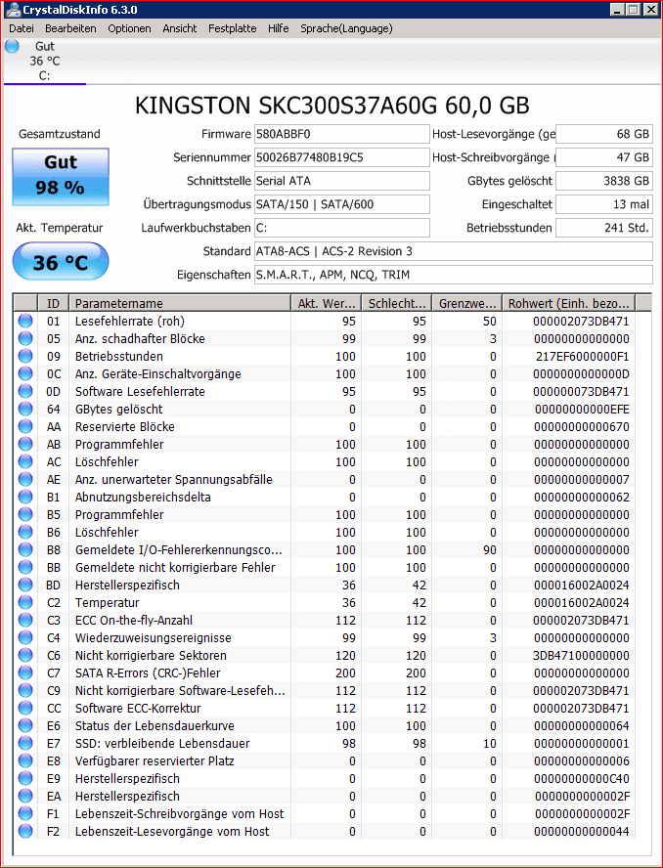Click status orb for Lesefehlerrate (roh)

pos(24,321)
